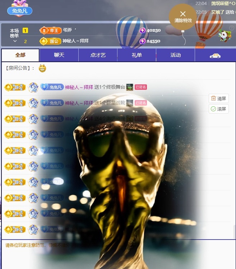This screenshot has height=269, width=236.
Task: Click 神秘人～拜拜 name in 终极舞台 message
Action: tap(79, 87)
